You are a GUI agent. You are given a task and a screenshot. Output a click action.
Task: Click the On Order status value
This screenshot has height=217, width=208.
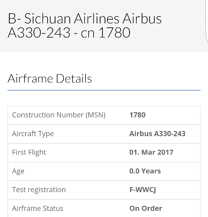pyautogui.click(x=146, y=208)
